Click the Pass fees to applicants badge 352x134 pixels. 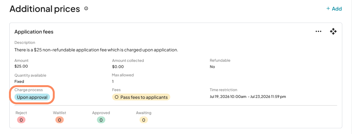coord(141,97)
